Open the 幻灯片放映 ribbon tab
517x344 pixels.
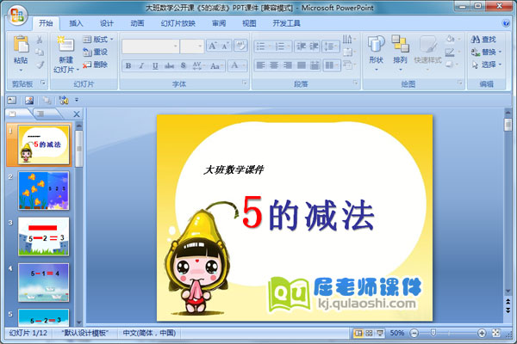(x=178, y=23)
